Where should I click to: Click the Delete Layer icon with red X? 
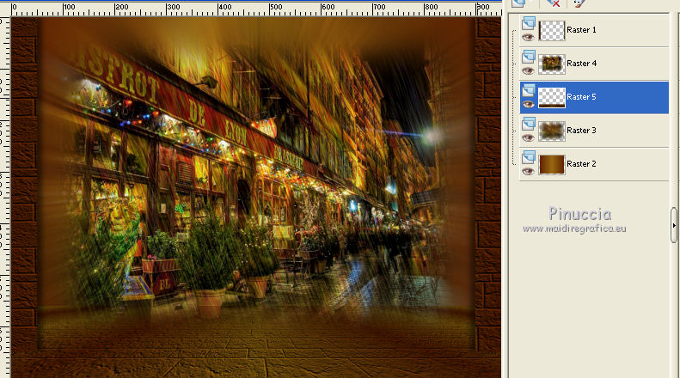coord(554,3)
